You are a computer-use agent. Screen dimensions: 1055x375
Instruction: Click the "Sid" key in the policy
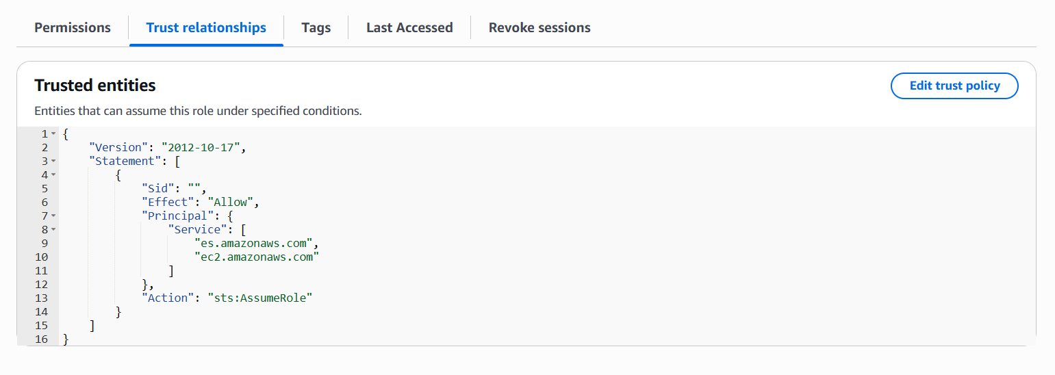[155, 188]
